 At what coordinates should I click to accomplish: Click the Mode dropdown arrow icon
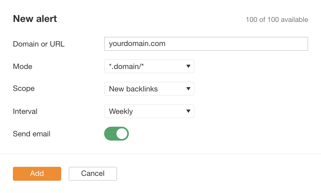tap(188, 66)
